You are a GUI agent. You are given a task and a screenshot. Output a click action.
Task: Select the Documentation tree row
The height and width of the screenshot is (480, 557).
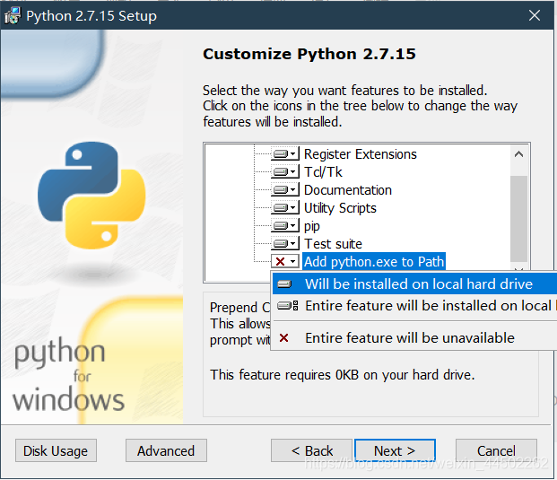coord(348,190)
